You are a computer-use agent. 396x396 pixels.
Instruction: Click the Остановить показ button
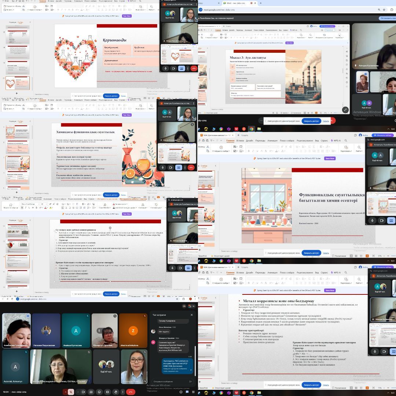click(x=387, y=18)
